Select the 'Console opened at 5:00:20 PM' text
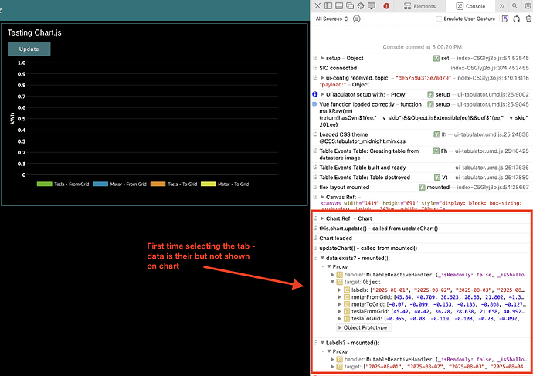 pyautogui.click(x=422, y=47)
